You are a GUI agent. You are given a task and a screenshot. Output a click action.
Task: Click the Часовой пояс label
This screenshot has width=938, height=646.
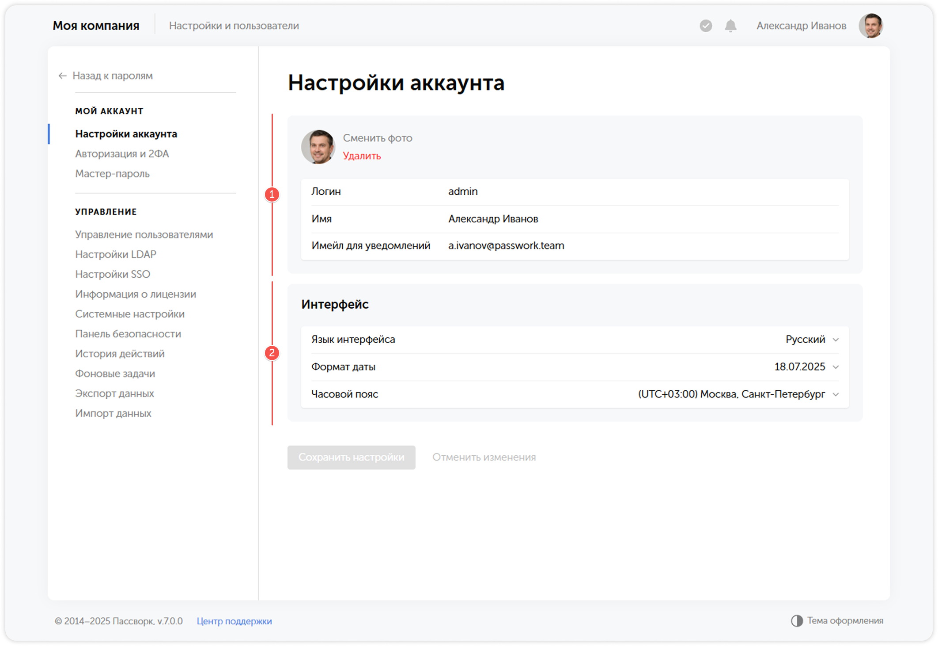pos(345,394)
